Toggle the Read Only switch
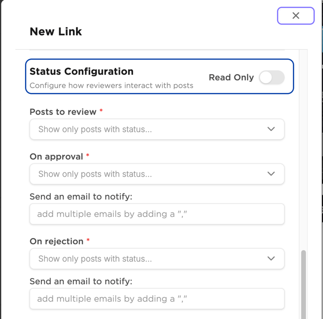The height and width of the screenshot is (319, 323). click(x=272, y=78)
